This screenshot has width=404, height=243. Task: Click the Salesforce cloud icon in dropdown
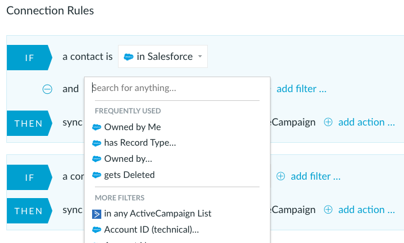[128, 56]
